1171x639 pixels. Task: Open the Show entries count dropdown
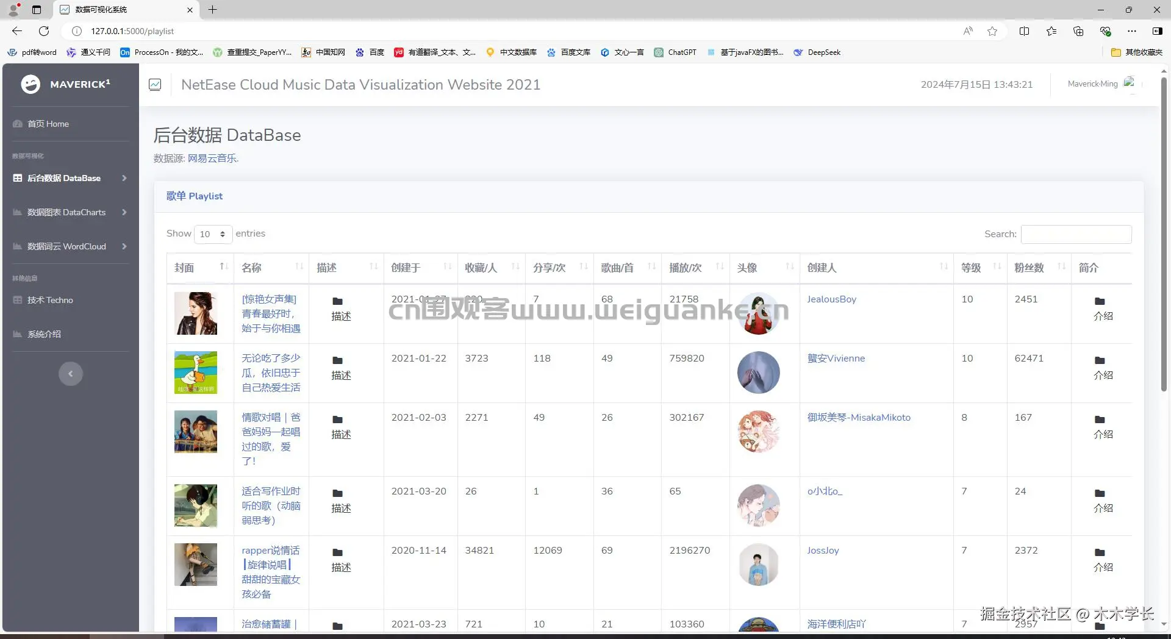(213, 234)
